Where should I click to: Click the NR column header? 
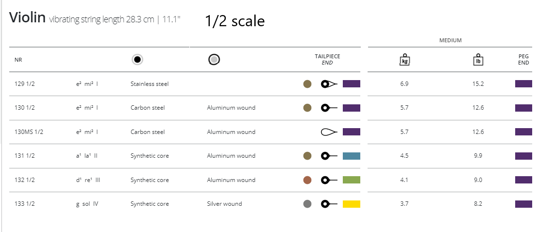point(18,60)
